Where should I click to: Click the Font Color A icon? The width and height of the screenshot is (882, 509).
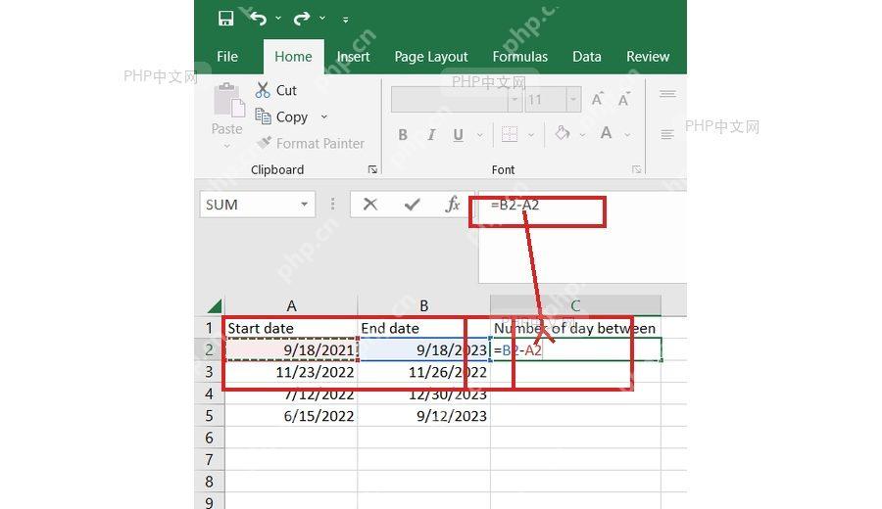pos(606,134)
